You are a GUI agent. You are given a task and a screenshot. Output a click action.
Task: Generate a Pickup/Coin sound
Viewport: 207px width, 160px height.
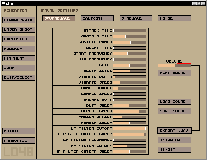(18, 20)
